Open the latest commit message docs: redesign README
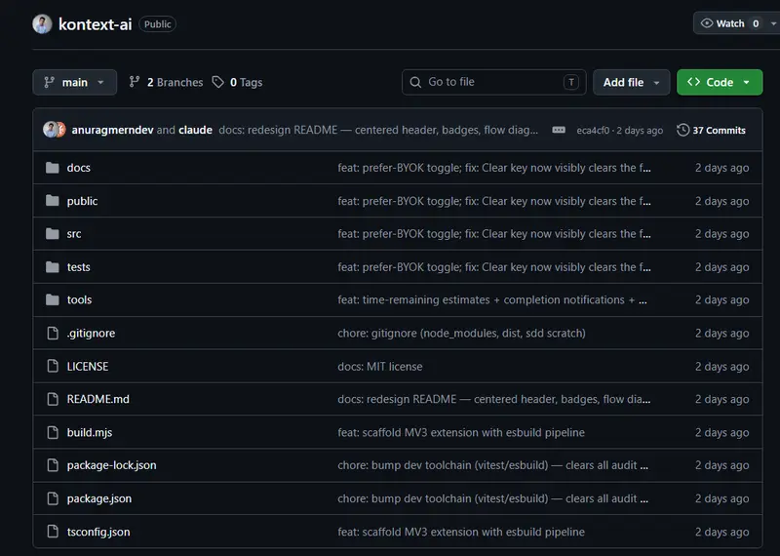 point(378,130)
